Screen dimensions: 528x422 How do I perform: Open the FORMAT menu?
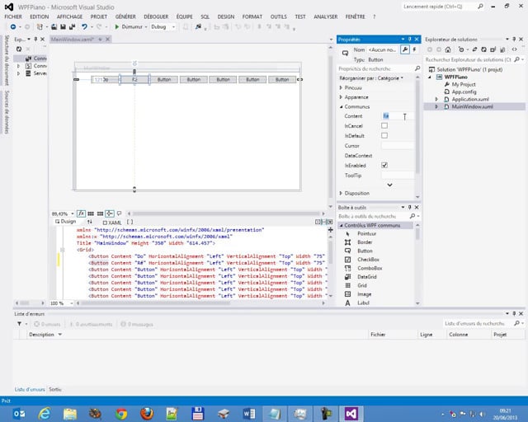252,16
